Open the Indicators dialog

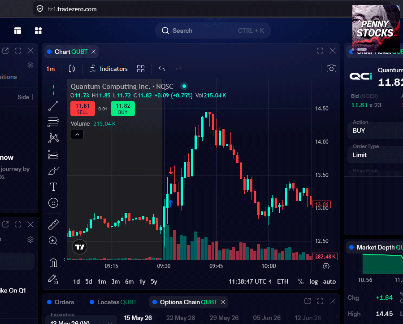(x=108, y=69)
